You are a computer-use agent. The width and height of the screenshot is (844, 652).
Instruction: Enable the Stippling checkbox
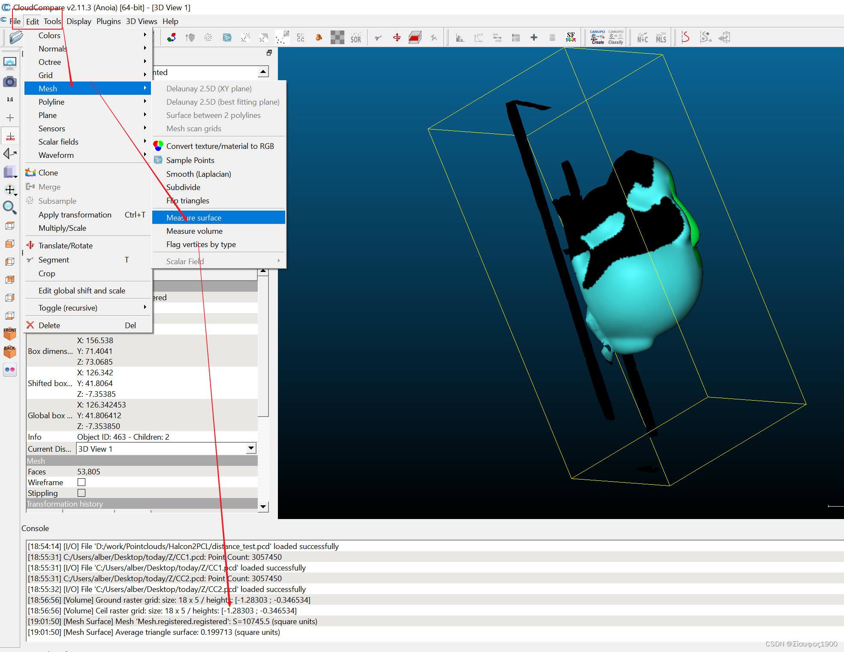pos(81,493)
